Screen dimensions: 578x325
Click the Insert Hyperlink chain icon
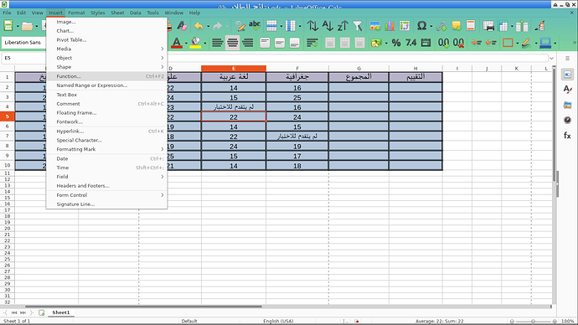[x=441, y=26]
